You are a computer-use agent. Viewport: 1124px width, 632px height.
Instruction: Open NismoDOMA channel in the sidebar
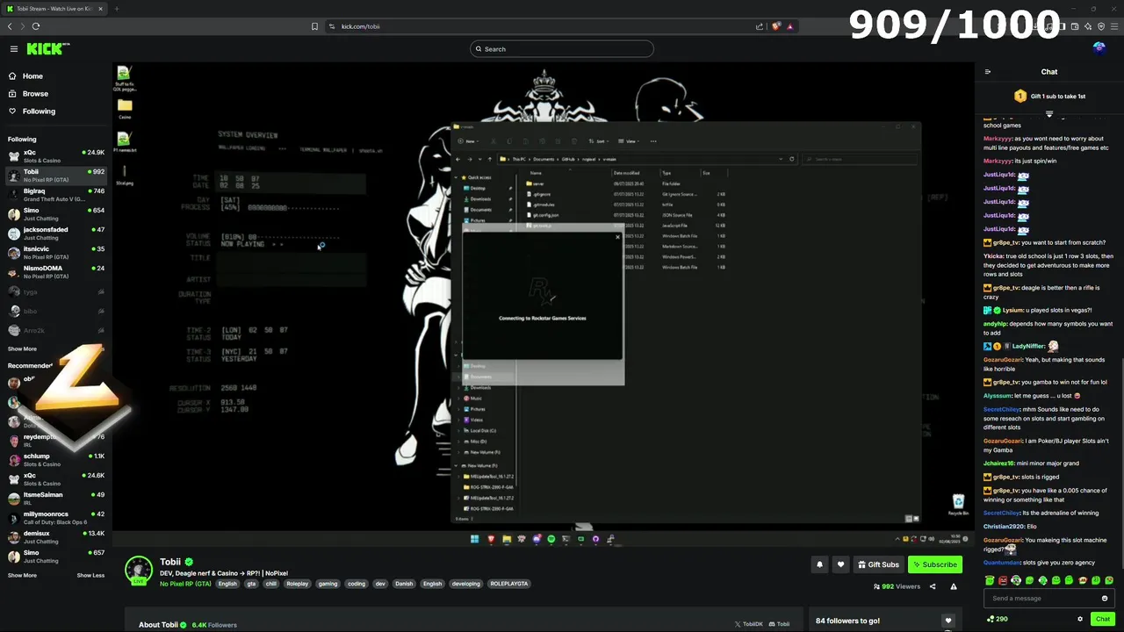click(56, 272)
